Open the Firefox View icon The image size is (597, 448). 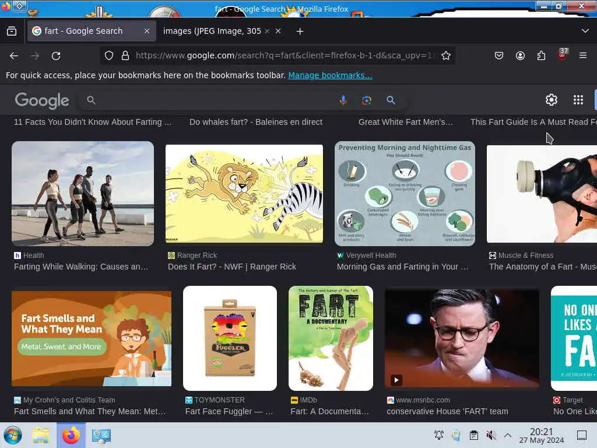click(12, 32)
